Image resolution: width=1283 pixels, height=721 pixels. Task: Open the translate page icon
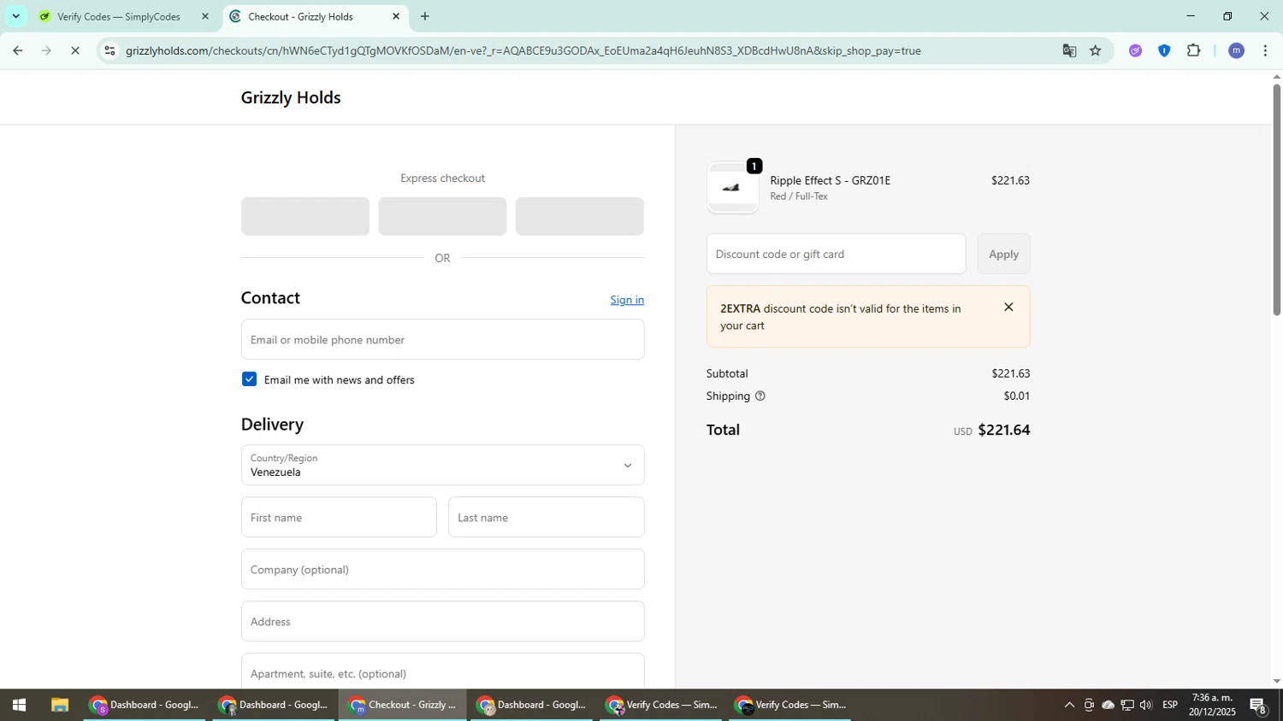(x=1069, y=50)
